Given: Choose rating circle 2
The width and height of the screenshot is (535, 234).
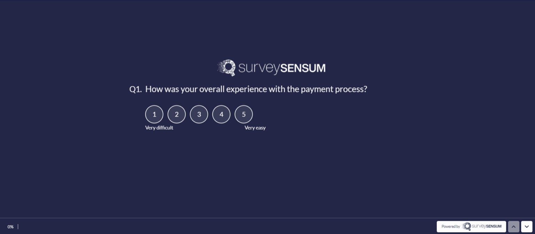Looking at the screenshot, I should tap(177, 114).
